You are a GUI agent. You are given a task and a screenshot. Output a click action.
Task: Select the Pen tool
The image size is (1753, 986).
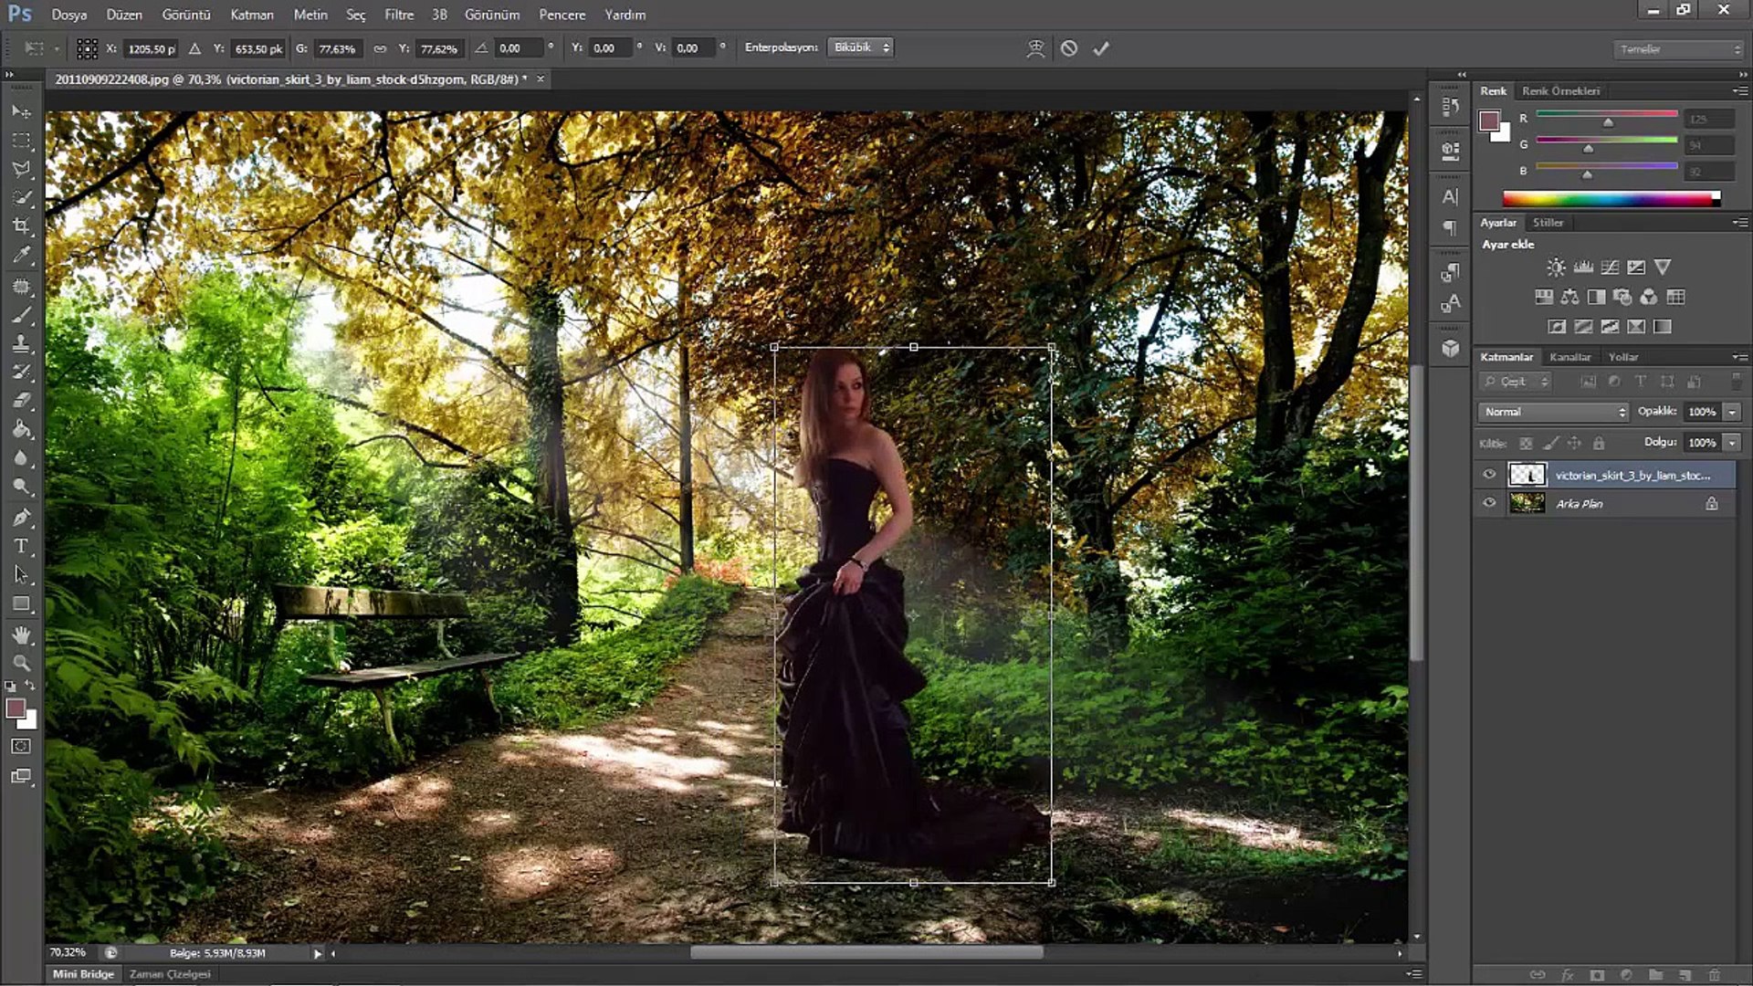point(21,518)
